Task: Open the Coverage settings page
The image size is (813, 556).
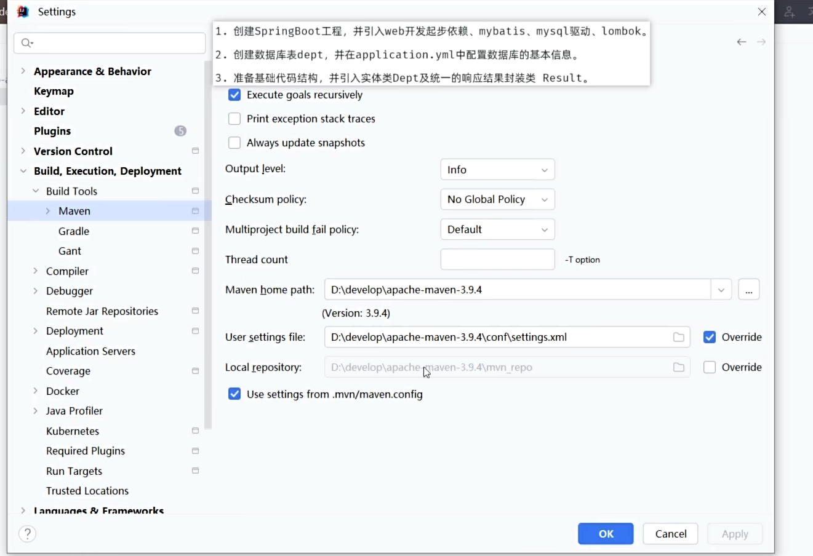Action: (x=68, y=371)
